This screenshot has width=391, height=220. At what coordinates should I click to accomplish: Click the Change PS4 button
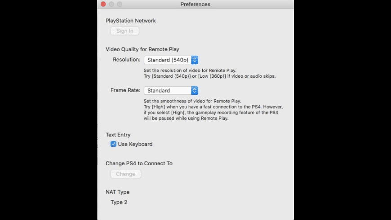[126, 174]
